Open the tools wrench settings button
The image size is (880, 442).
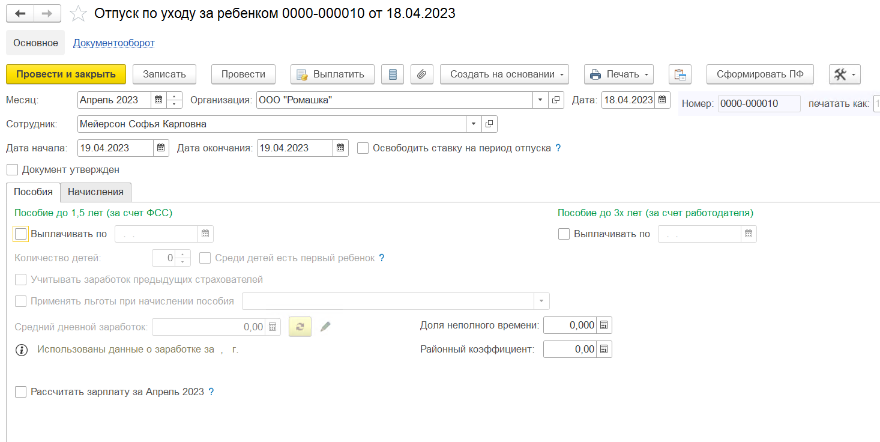845,74
